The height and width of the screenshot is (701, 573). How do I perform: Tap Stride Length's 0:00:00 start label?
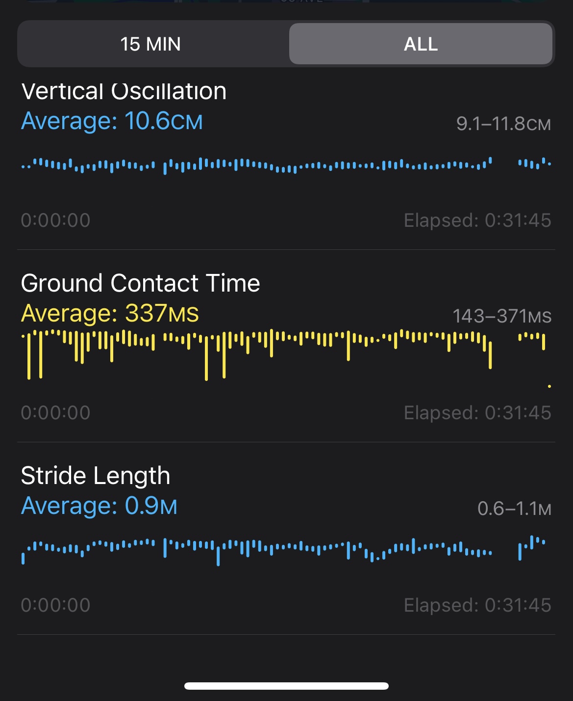[56, 605]
